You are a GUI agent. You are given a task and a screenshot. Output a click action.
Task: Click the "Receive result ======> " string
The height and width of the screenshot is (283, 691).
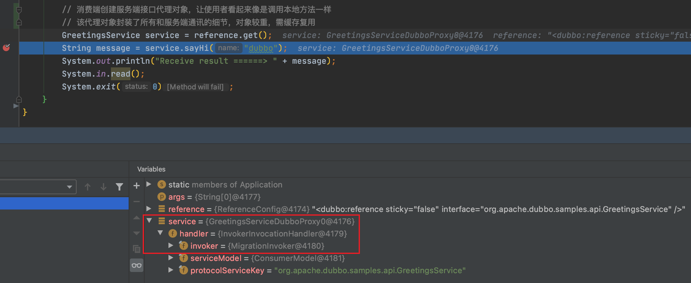point(216,61)
